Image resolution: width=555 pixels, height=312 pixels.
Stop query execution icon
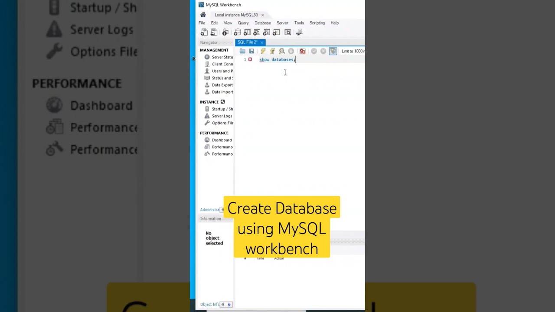click(291, 51)
